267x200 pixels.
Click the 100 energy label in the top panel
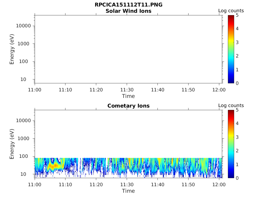click(x=23, y=61)
